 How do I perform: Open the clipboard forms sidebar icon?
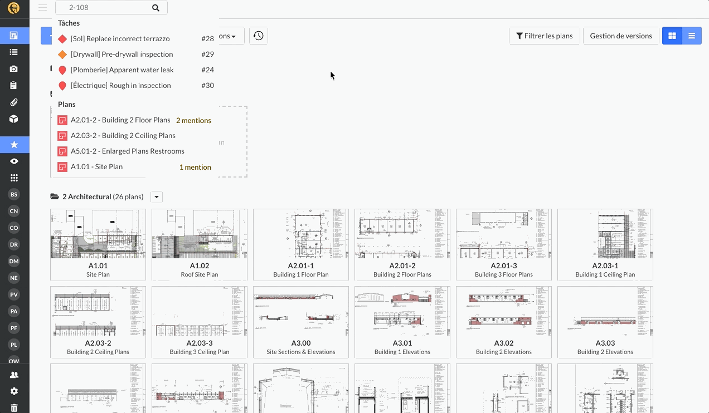[14, 86]
